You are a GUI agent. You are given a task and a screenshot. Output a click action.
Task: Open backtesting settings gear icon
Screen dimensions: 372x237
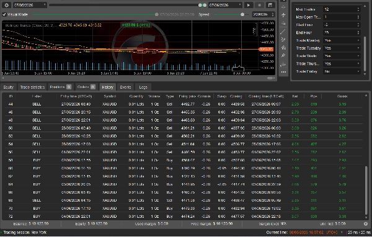point(6,5)
